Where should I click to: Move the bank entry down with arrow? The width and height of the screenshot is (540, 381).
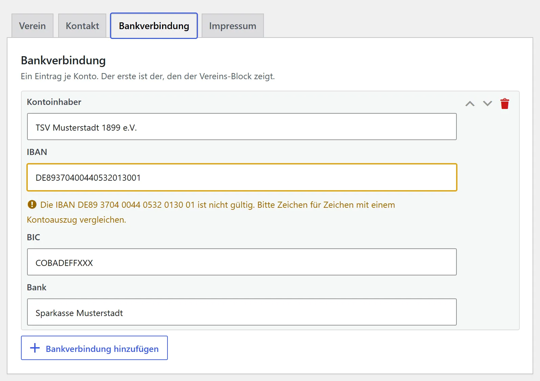point(488,104)
